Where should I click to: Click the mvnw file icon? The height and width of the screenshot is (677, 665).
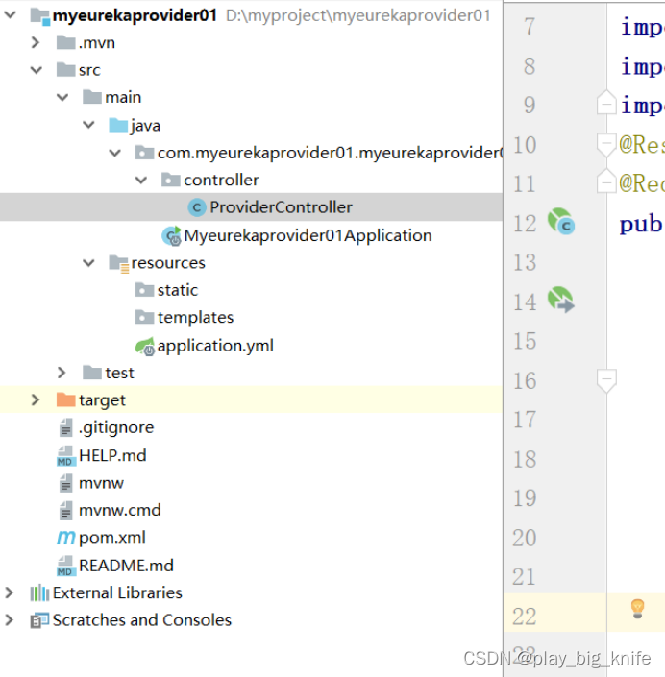(x=65, y=483)
